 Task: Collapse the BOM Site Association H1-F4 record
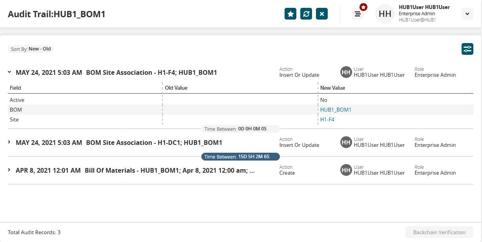pyautogui.click(x=9, y=72)
